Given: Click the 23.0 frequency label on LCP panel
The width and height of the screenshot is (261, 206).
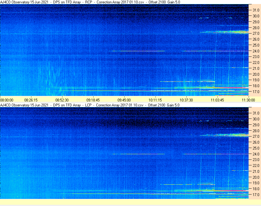Looking at the screenshot, I should point(256,159).
